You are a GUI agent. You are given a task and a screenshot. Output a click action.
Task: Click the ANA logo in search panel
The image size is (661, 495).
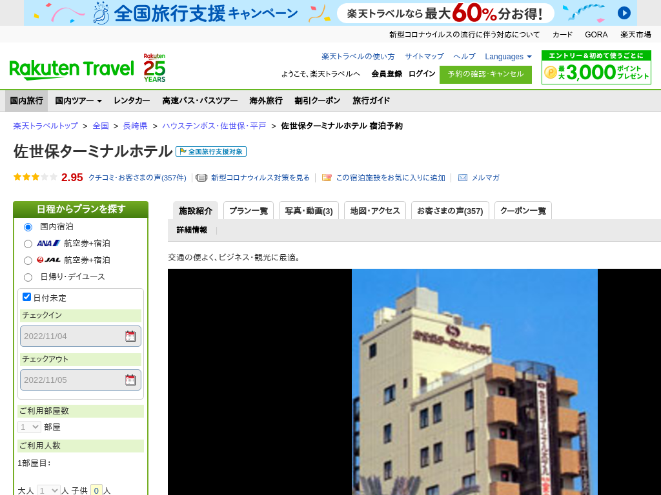point(48,243)
